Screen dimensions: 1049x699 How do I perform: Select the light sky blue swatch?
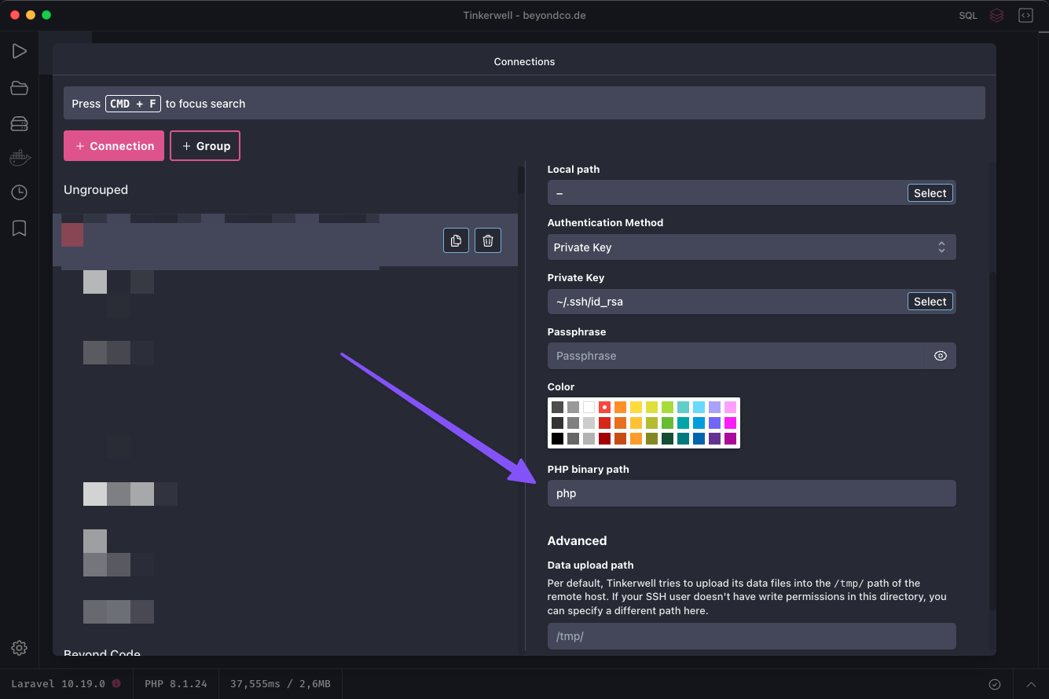[699, 407]
